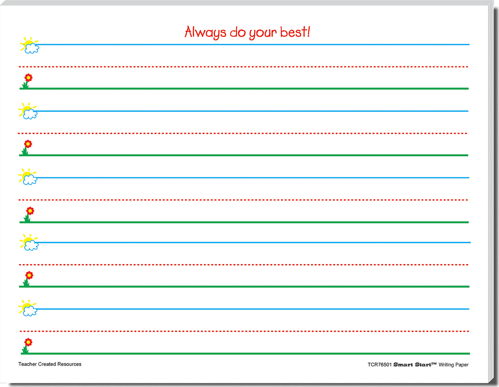This screenshot has width=499, height=387.
Task: Click the topmost blue sky line
Action: [253, 44]
